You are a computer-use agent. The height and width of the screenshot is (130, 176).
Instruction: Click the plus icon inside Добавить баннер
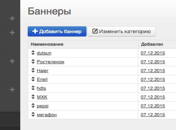tap(35, 31)
